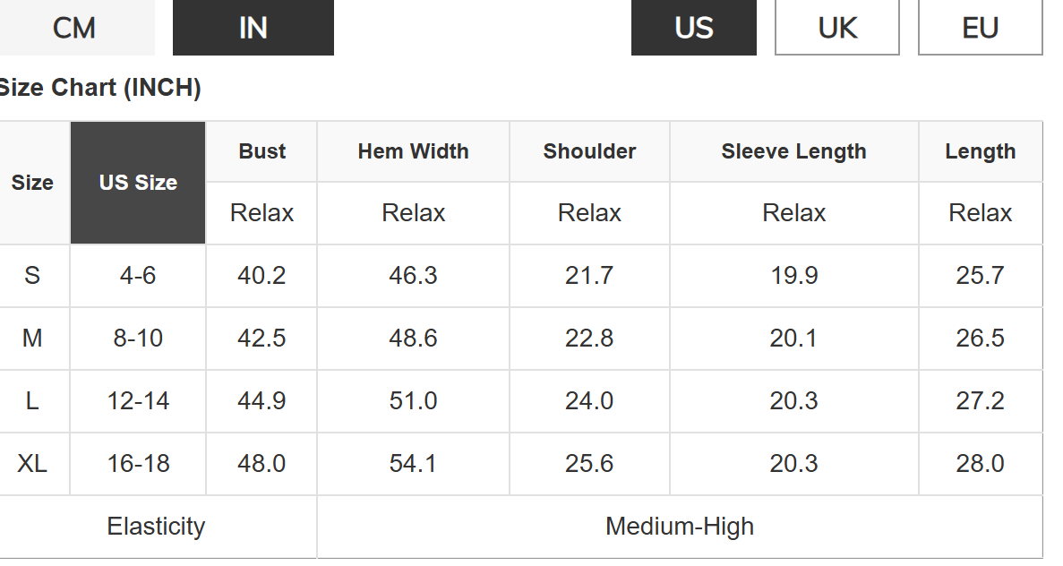Screen dimensions: 1063x566
Task: Click the Elasticity row label
Action: point(156,526)
